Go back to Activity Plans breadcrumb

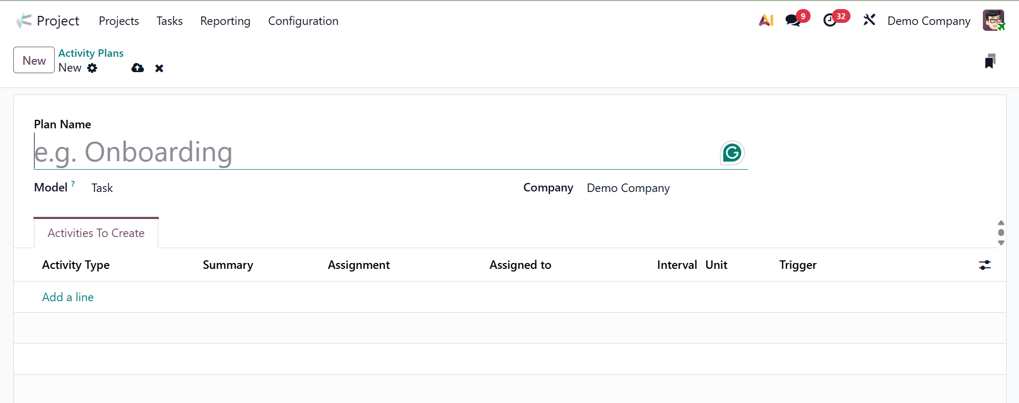point(91,53)
